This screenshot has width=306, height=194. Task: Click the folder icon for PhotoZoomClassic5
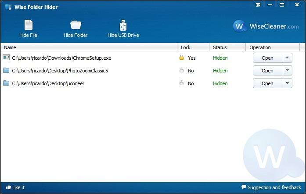(6, 70)
